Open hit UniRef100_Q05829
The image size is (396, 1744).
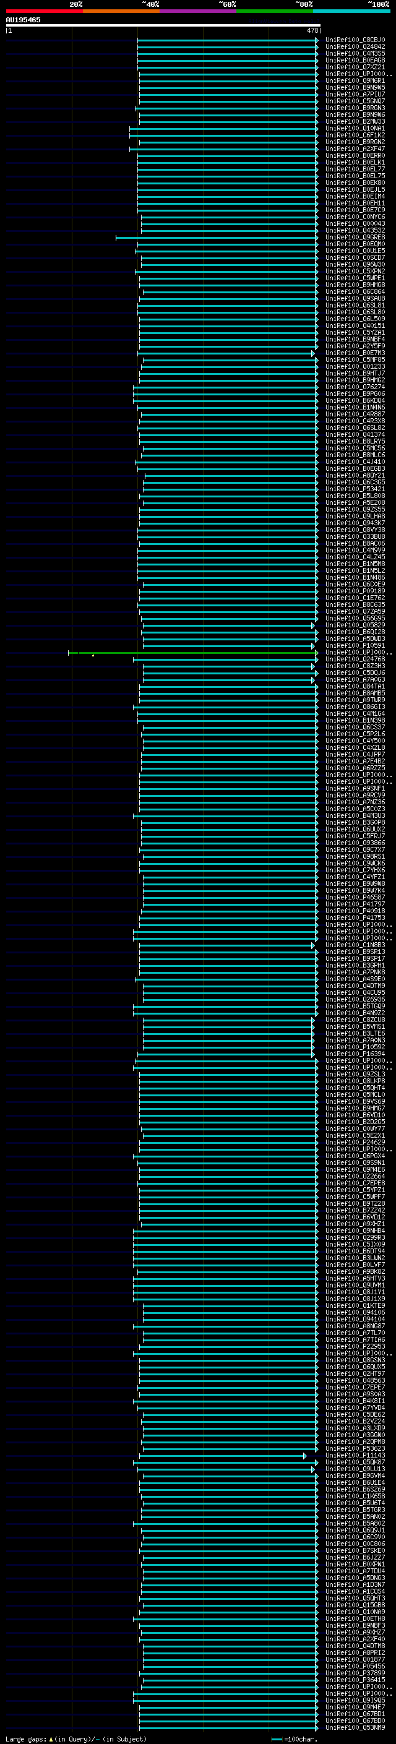coord(355,625)
